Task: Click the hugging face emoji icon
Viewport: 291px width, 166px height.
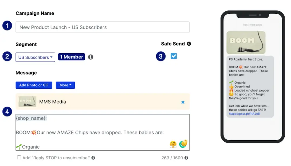Action: click(x=173, y=144)
